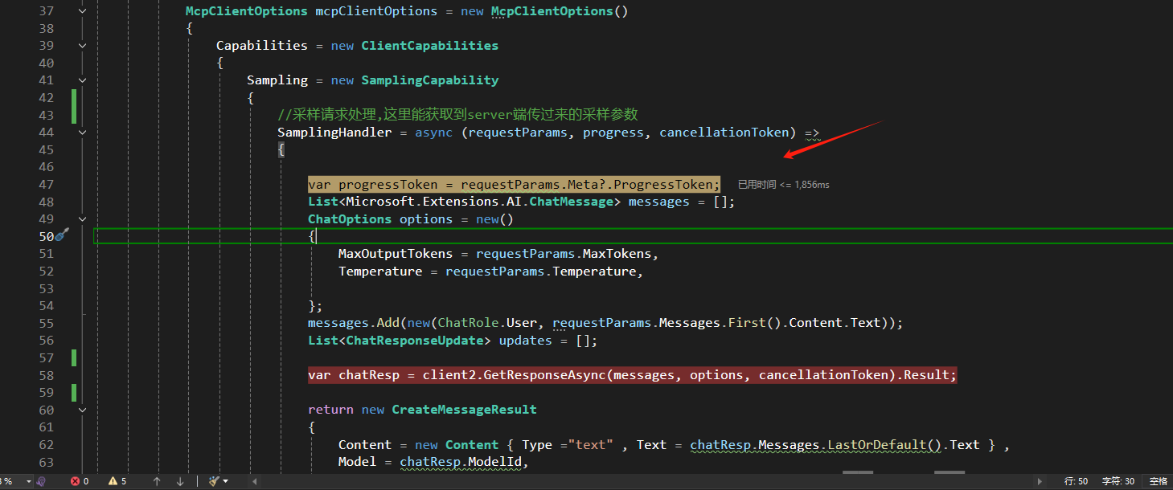Click the PerfTip showing 已用时间 <= 1,856ms

pyautogui.click(x=782, y=184)
